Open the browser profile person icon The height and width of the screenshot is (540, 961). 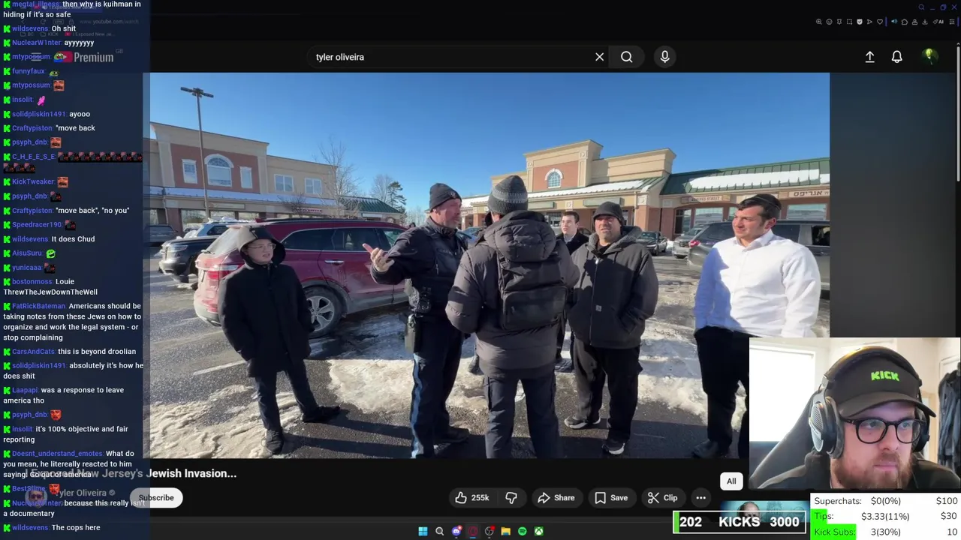tap(914, 22)
